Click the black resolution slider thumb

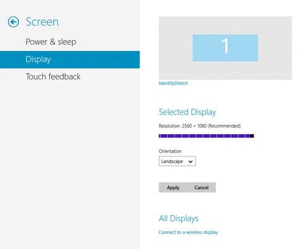(252, 136)
